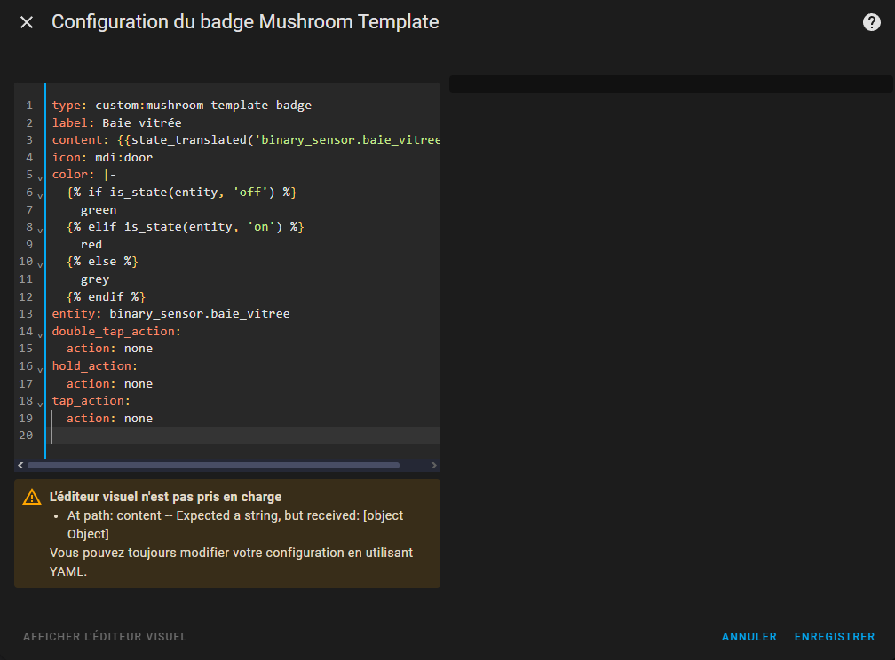The image size is (895, 660).
Task: Click the '{% endif %}' line
Action: [107, 296]
